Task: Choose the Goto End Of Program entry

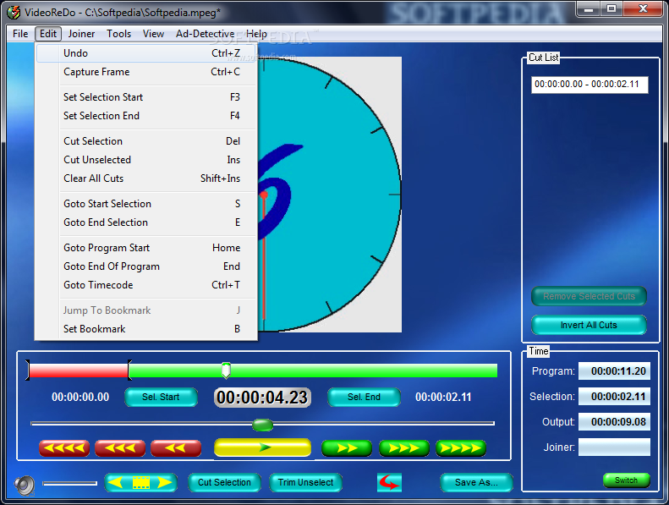Action: tap(146, 266)
